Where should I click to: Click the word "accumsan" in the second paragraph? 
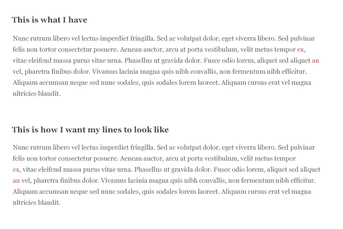click(54, 191)
